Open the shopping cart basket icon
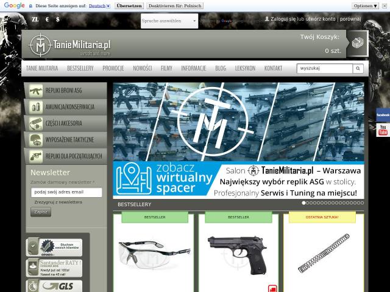390x292 pixels. 358,43
